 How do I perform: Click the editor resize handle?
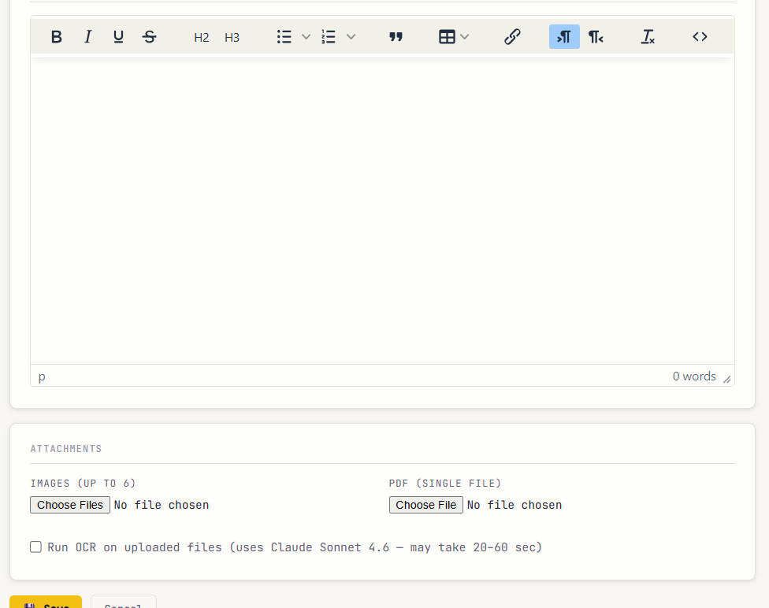pos(726,379)
